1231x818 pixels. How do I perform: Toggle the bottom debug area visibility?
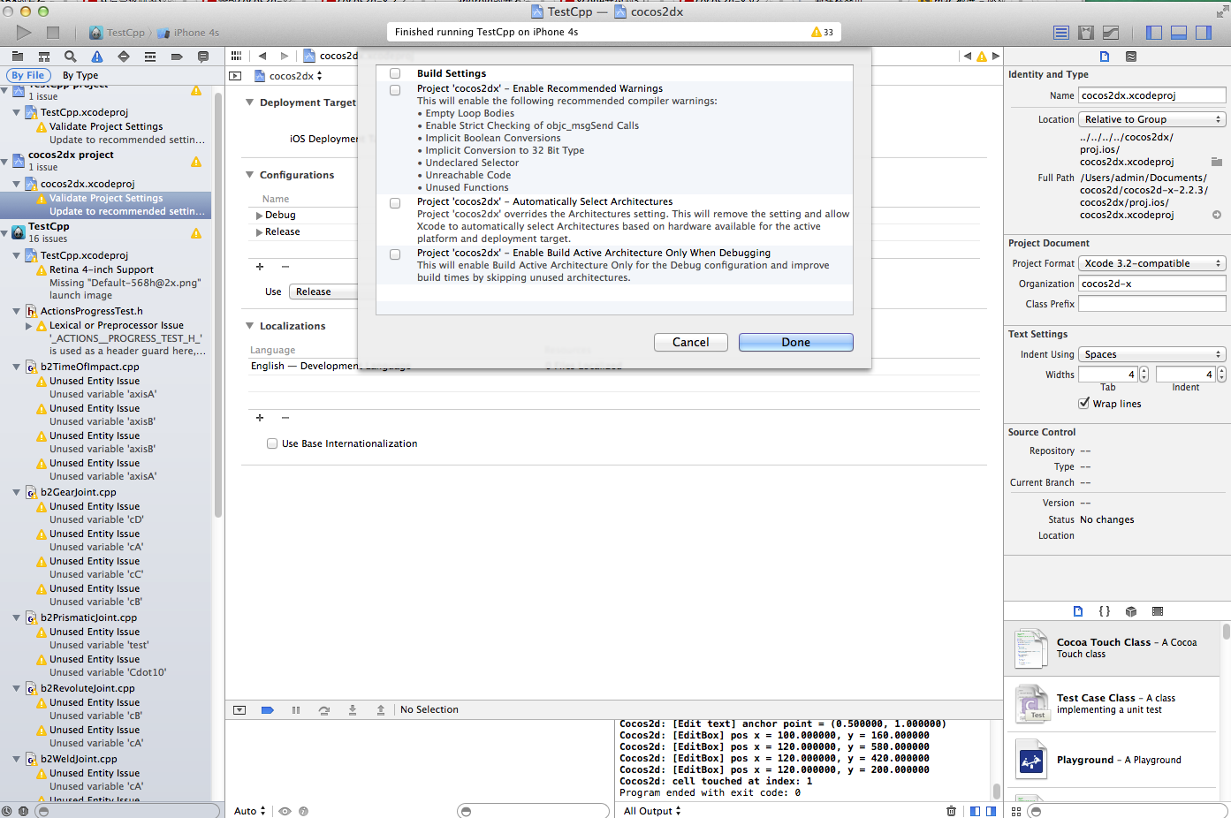1179,33
